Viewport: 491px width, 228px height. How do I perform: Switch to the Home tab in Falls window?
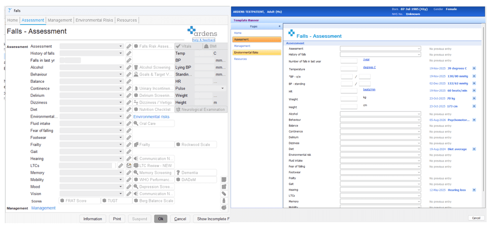13,20
